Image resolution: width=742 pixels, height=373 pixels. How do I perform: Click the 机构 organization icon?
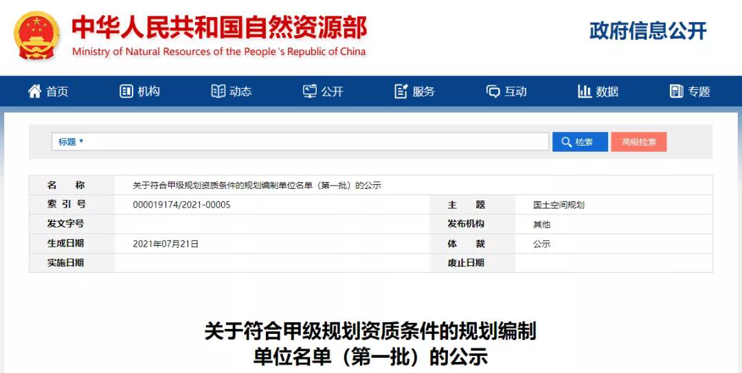click(x=126, y=91)
